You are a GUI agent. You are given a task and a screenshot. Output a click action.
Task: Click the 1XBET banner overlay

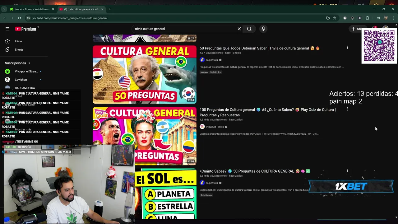[x=351, y=186]
